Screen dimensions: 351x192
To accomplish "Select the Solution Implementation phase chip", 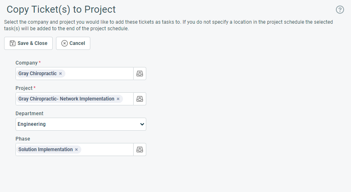I will [45, 150].
